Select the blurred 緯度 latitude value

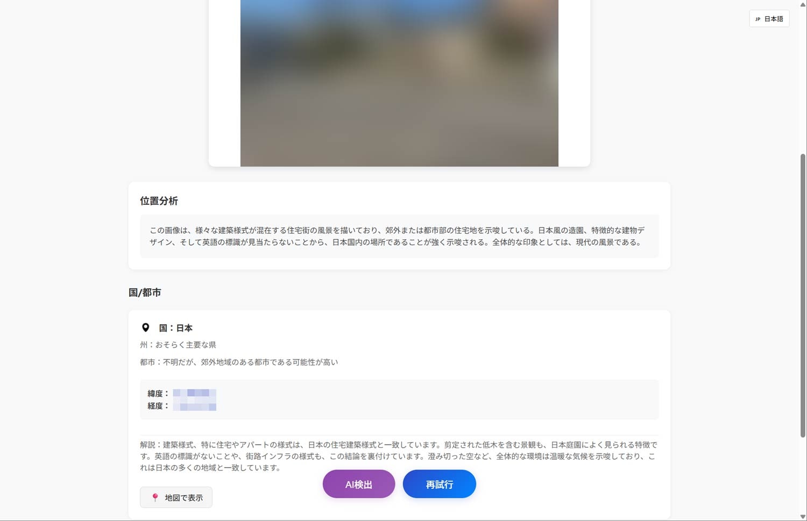pyautogui.click(x=194, y=393)
